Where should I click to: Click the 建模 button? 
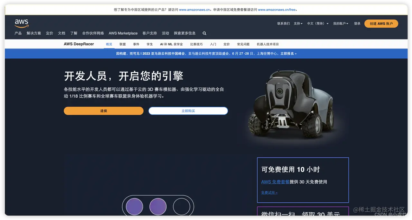[103, 110]
